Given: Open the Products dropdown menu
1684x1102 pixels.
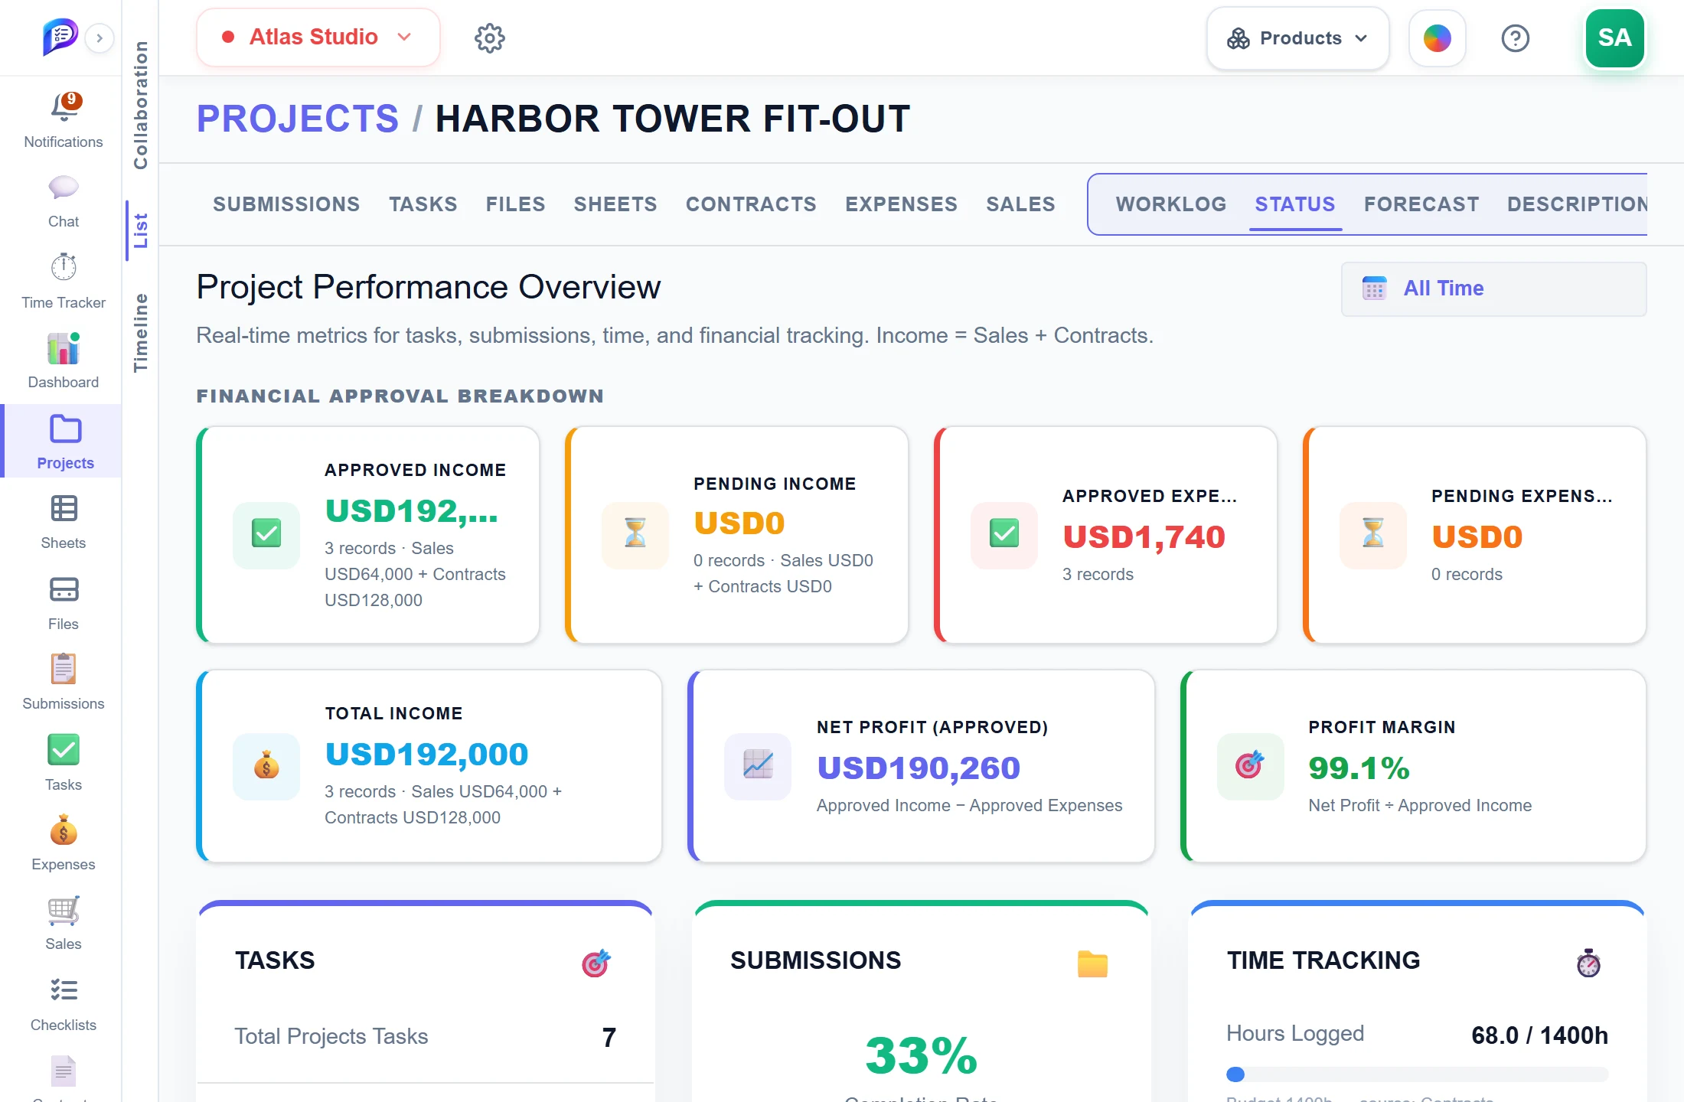Looking at the screenshot, I should pyautogui.click(x=1297, y=38).
